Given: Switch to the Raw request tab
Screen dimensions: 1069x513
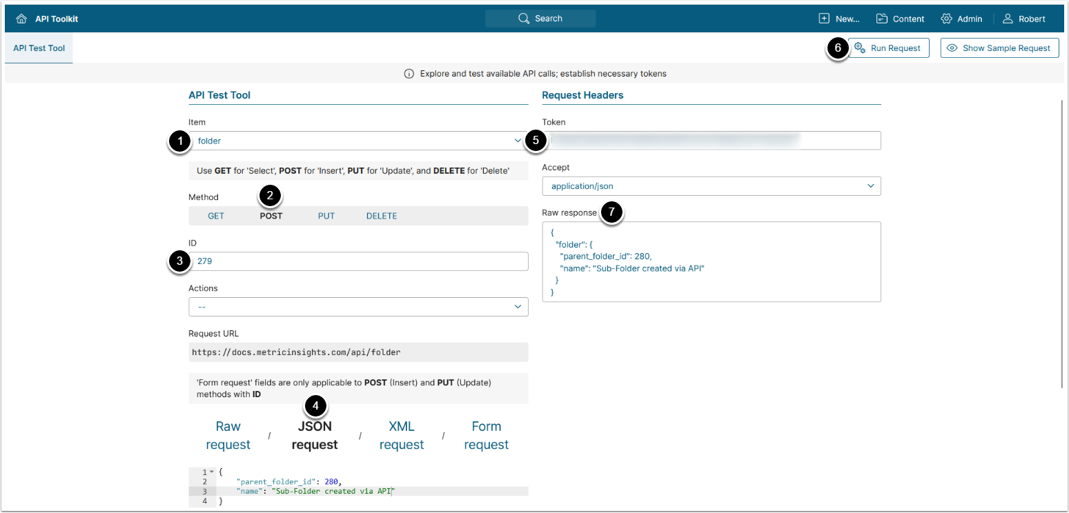Looking at the screenshot, I should [228, 435].
